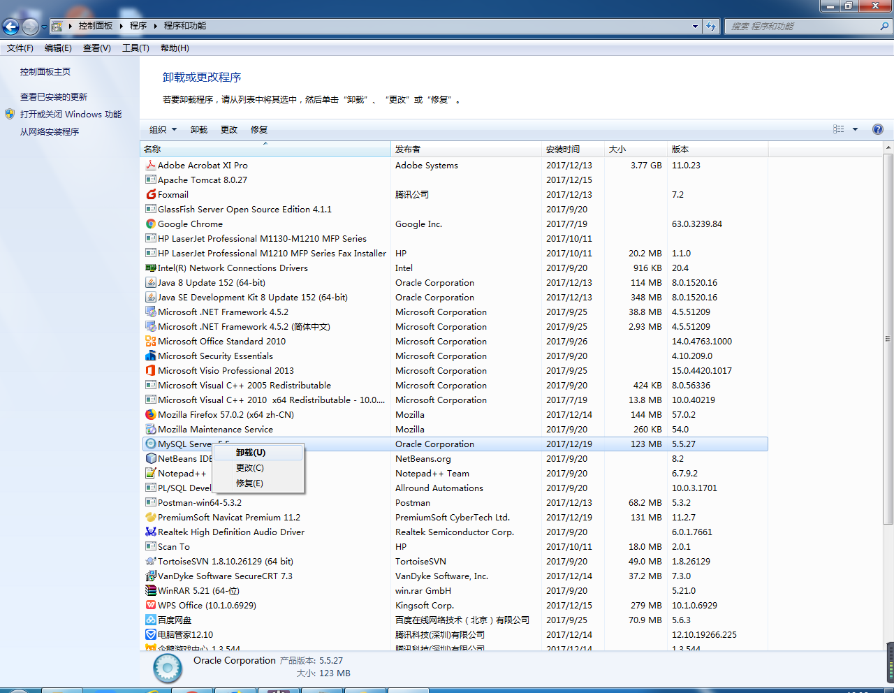The width and height of the screenshot is (894, 693).
Task: Open the 编辑(E) menu
Action: click(x=58, y=48)
